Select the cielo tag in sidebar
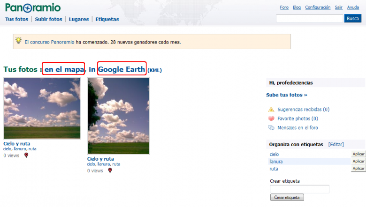The width and height of the screenshot is (366, 207). click(x=274, y=154)
